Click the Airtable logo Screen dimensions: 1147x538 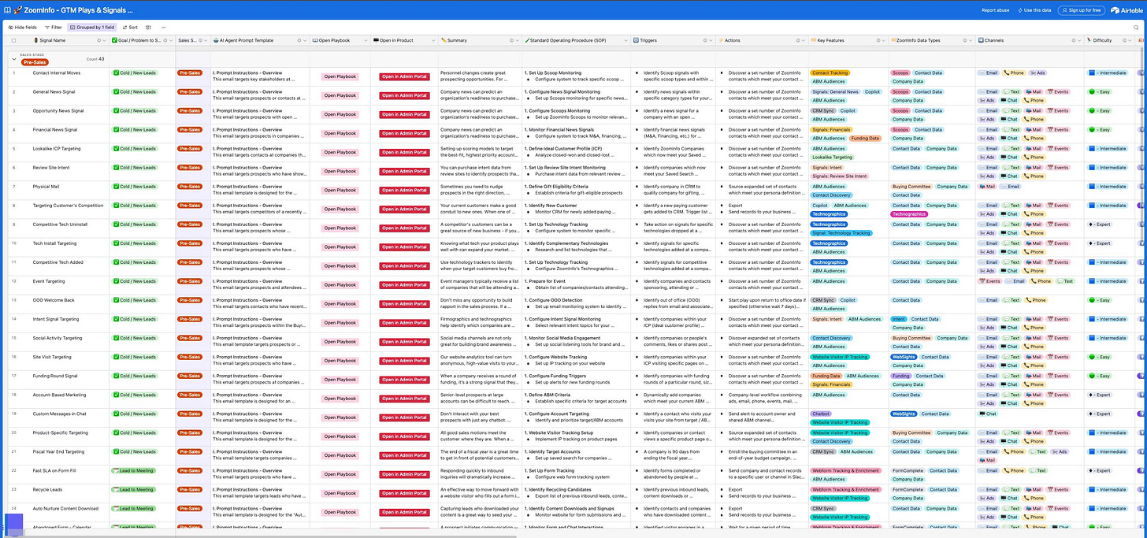1127,10
